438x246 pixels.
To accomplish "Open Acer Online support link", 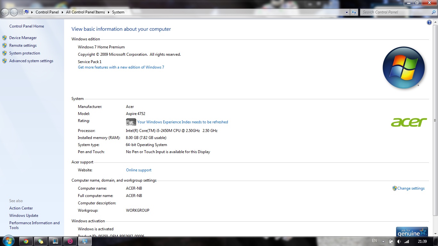I will [139, 170].
